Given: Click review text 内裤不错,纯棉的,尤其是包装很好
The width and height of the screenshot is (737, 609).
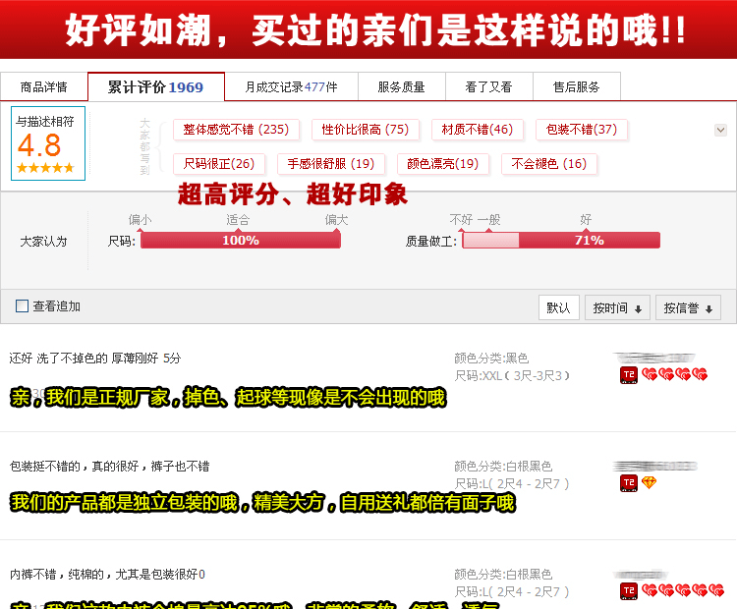Looking at the screenshot, I should tap(107, 575).
